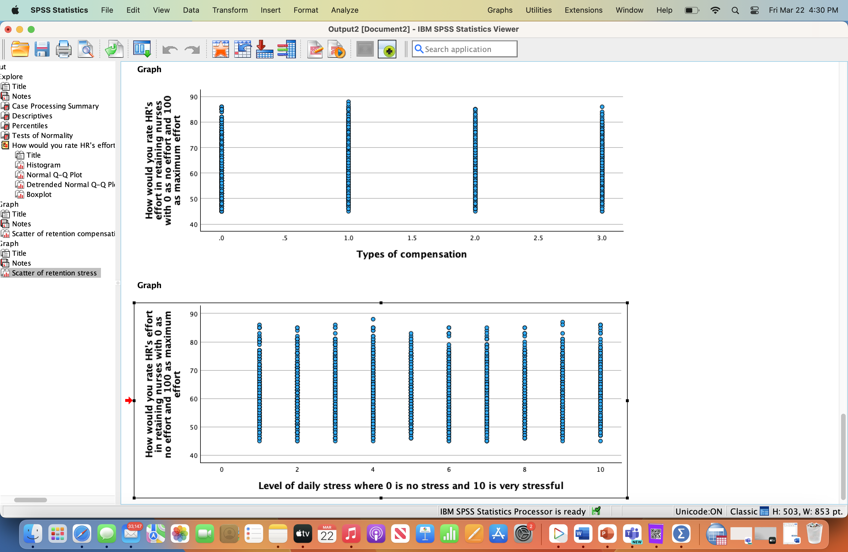Viewport: 848px width, 552px height.
Task: Click the Go to Data star icon
Action: tap(221, 49)
